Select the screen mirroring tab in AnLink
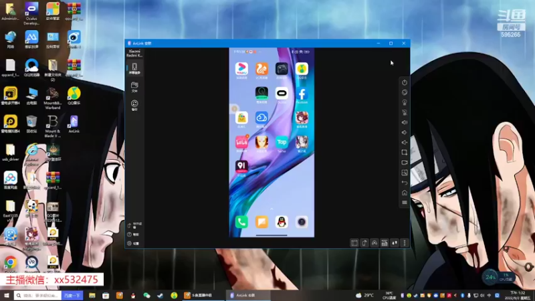The image size is (535, 301). tap(134, 69)
